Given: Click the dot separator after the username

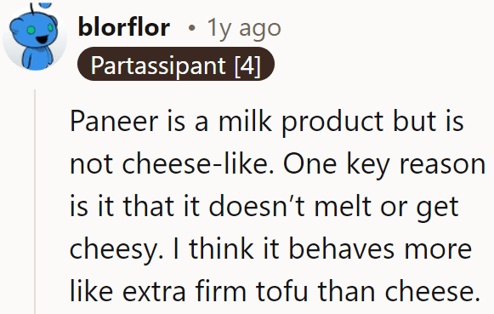Looking at the screenshot, I should click(x=191, y=28).
